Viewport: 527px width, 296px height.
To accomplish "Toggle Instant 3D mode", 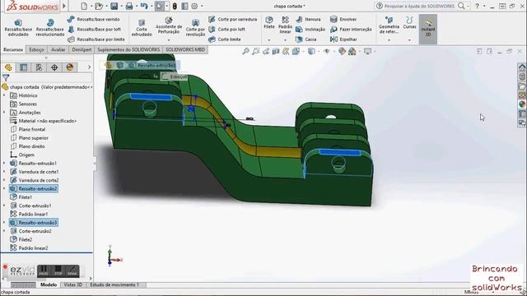I will click(428, 30).
